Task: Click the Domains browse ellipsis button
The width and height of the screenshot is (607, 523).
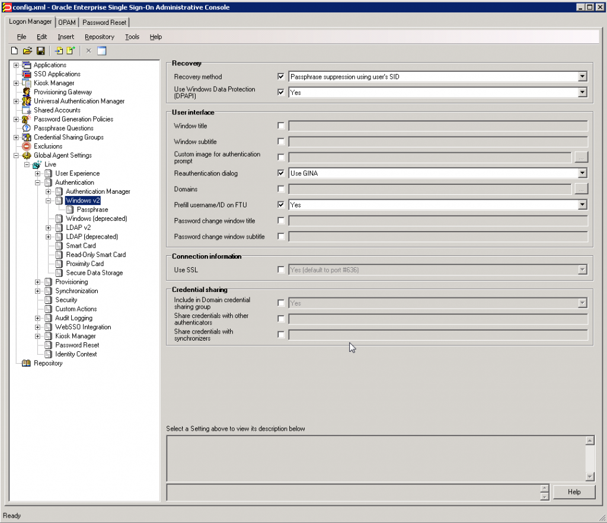Action: click(581, 189)
